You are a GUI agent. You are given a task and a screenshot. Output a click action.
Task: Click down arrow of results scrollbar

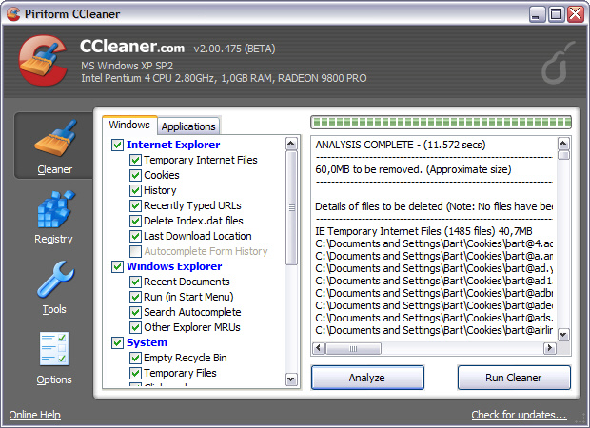point(563,335)
